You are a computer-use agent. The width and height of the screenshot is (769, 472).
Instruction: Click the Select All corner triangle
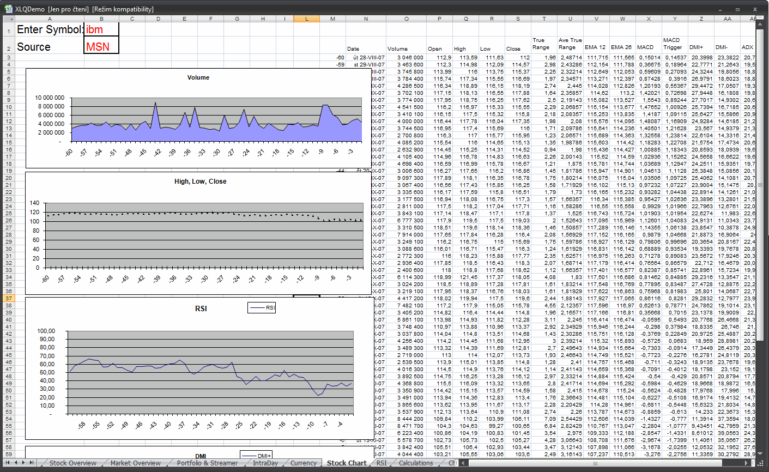pyautogui.click(x=8, y=19)
